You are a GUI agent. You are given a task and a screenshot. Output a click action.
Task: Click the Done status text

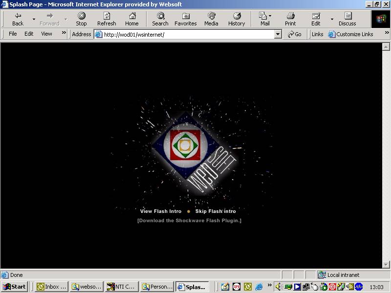pyautogui.click(x=17, y=275)
